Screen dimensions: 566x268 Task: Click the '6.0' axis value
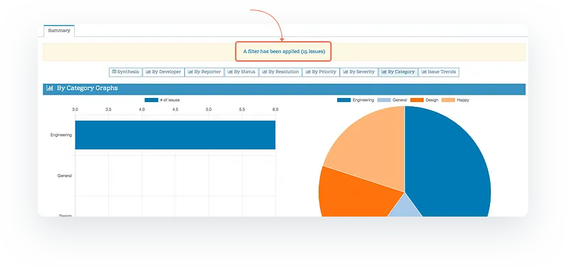point(275,110)
